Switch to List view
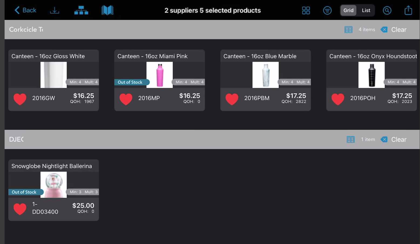The image size is (420, 244). (x=366, y=10)
